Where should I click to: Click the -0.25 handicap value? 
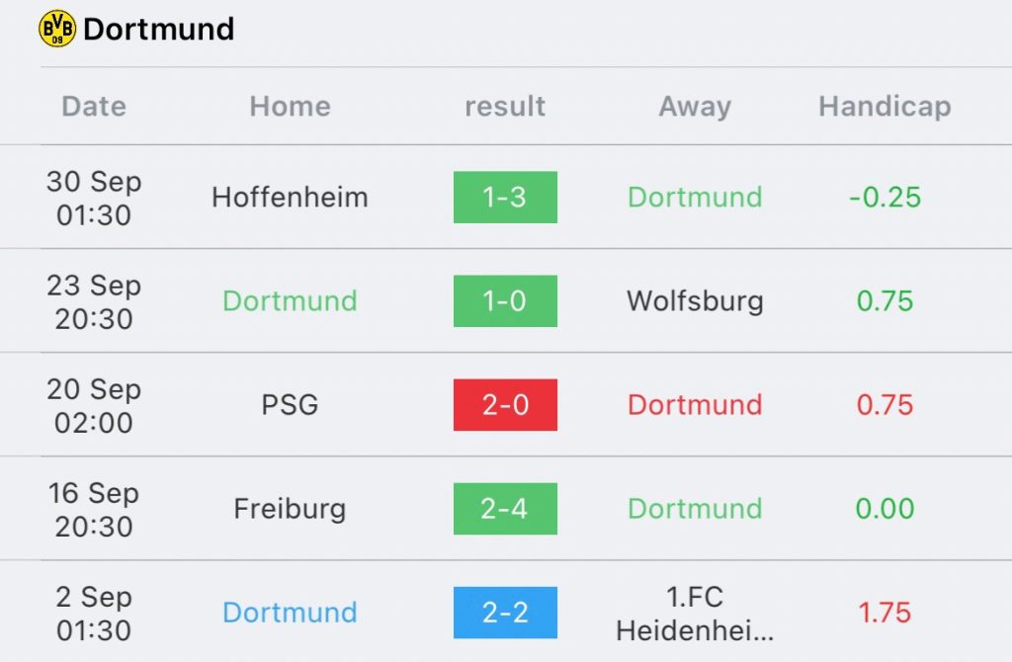pyautogui.click(x=885, y=198)
